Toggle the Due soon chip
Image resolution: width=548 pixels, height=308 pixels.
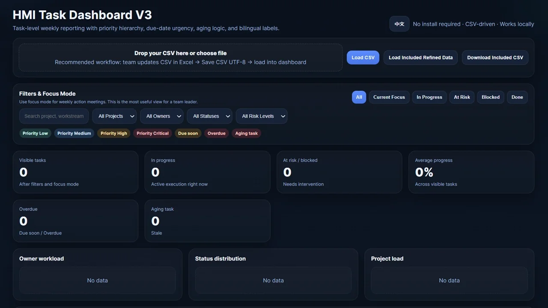click(x=188, y=133)
